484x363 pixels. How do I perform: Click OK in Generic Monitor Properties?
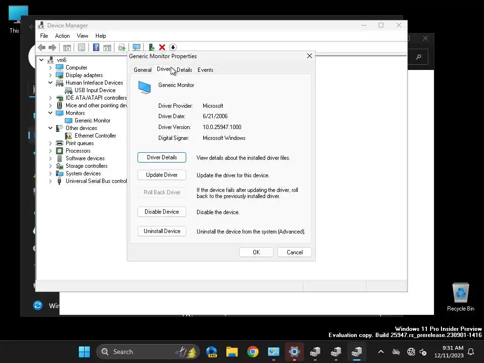(256, 252)
